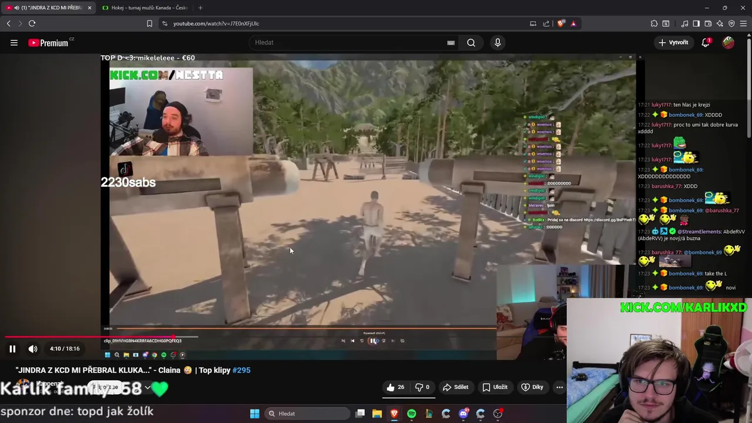Mute the video with the speaker icon

tap(33, 348)
